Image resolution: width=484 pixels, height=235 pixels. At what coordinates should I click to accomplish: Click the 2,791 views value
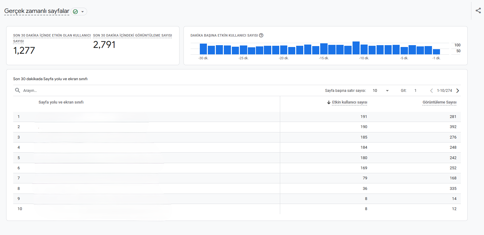tap(104, 45)
